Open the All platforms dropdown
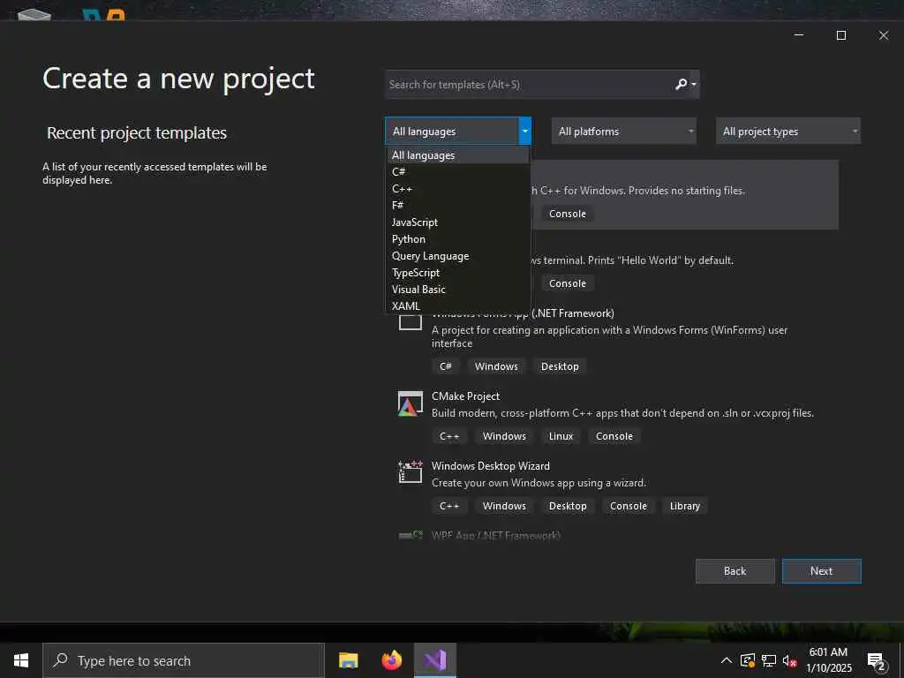Image resolution: width=904 pixels, height=678 pixels. [x=624, y=132]
